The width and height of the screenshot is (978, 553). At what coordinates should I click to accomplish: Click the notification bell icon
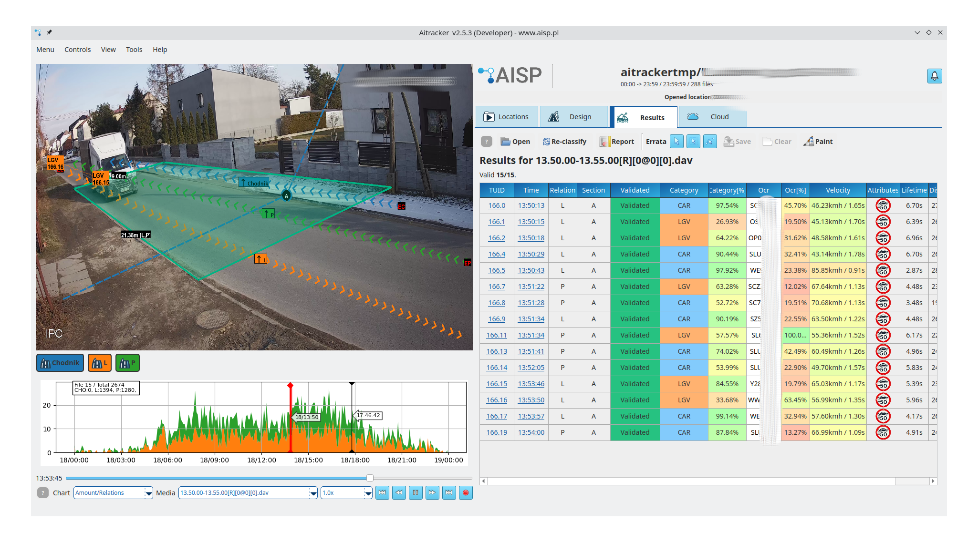pos(934,76)
